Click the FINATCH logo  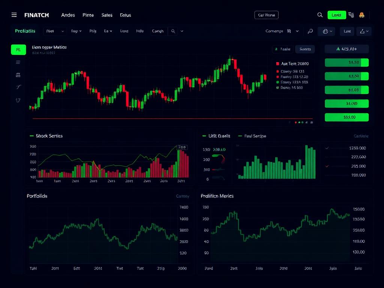(36, 15)
